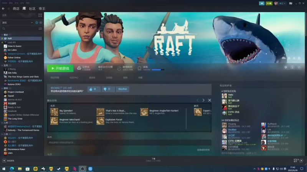Open the 社区 community tab
Image resolution: width=307 pixels, height=172 pixels.
[32, 8]
